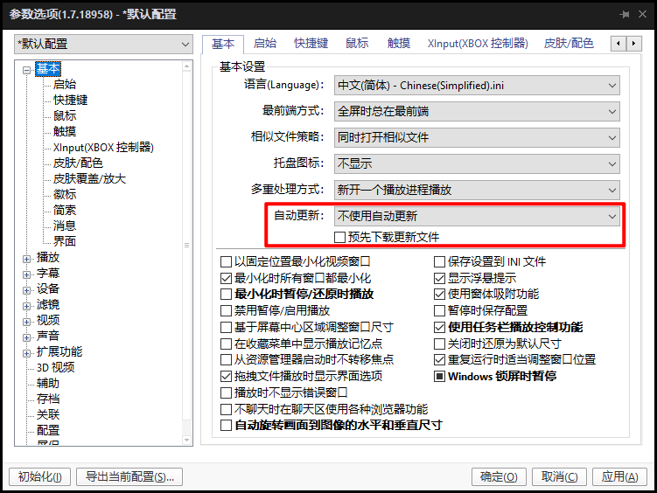657x493 pixels.
Task: Click 导出当前配置(S)... button
Action: coord(129,476)
